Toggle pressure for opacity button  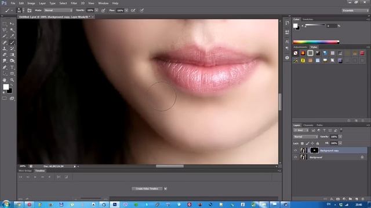point(103,10)
